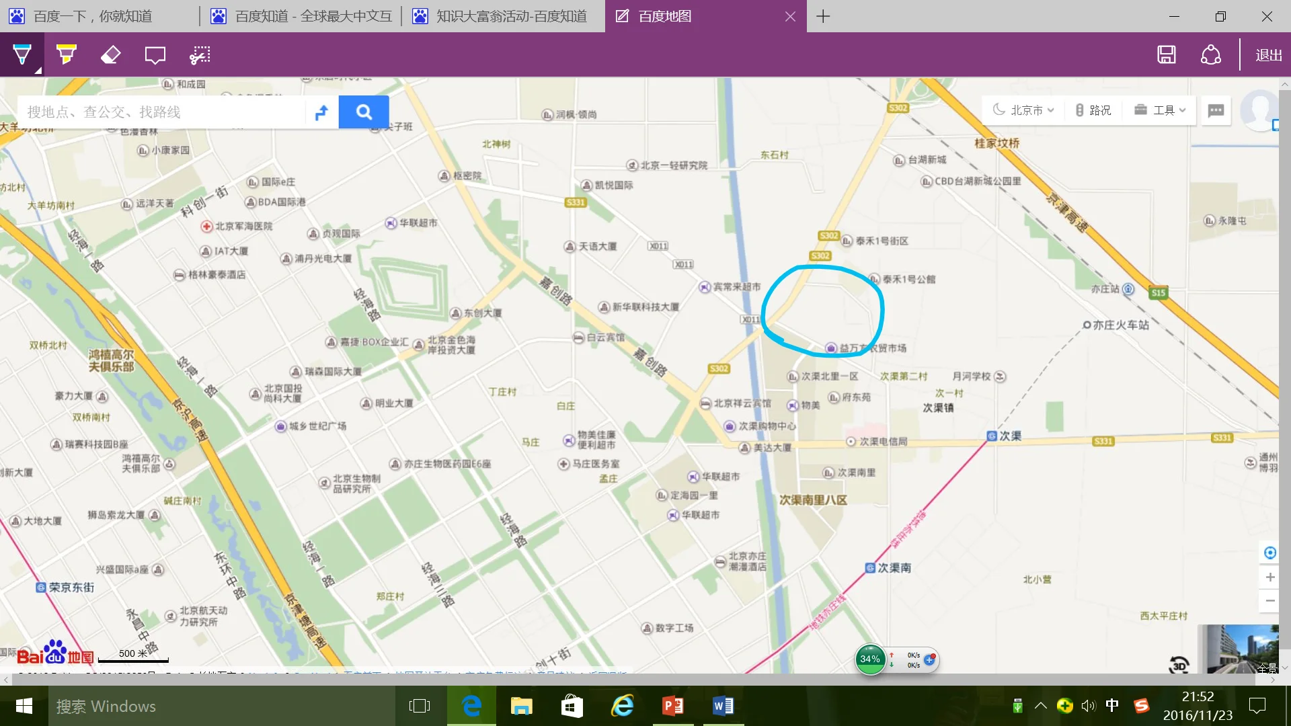Switch to the 百度一下 browser tab
Image resolution: width=1291 pixels, height=726 pixels.
coord(94,16)
